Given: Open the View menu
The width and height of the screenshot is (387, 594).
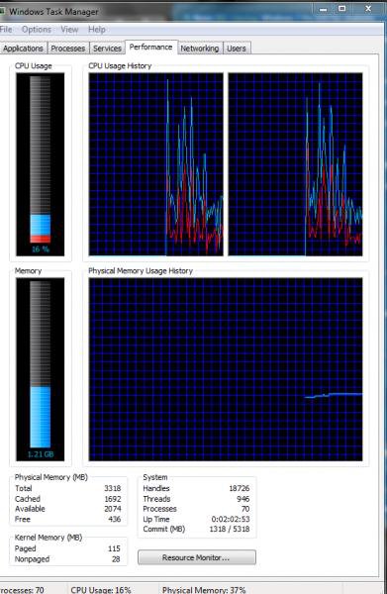Looking at the screenshot, I should point(69,29).
